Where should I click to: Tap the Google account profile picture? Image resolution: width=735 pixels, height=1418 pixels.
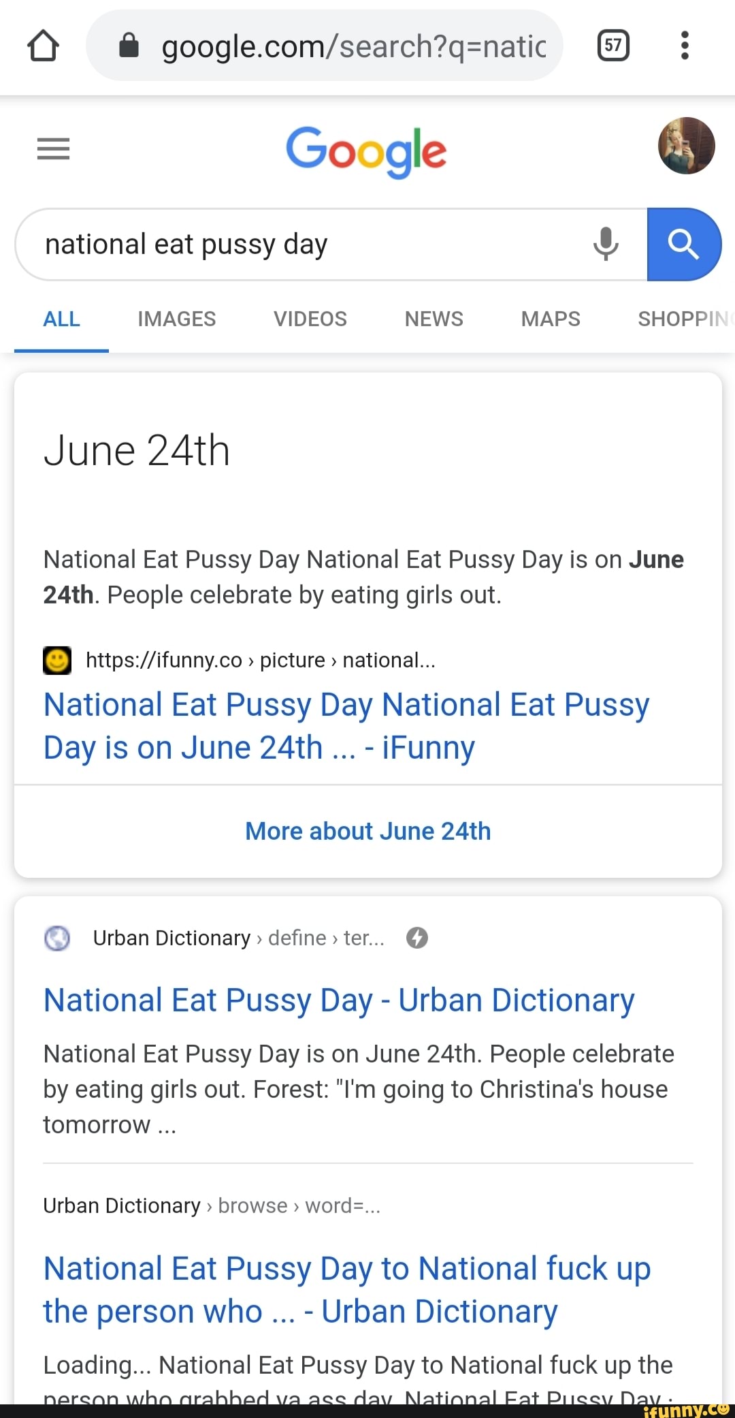pos(686,146)
